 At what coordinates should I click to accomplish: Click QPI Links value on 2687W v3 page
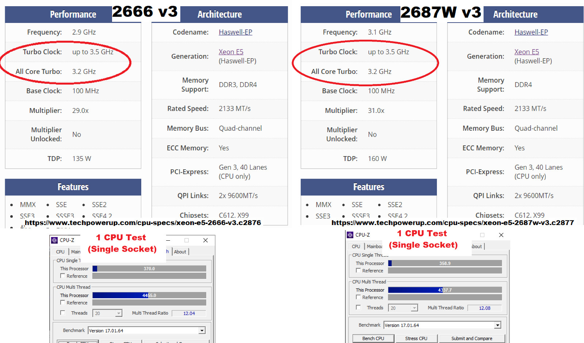(x=534, y=196)
